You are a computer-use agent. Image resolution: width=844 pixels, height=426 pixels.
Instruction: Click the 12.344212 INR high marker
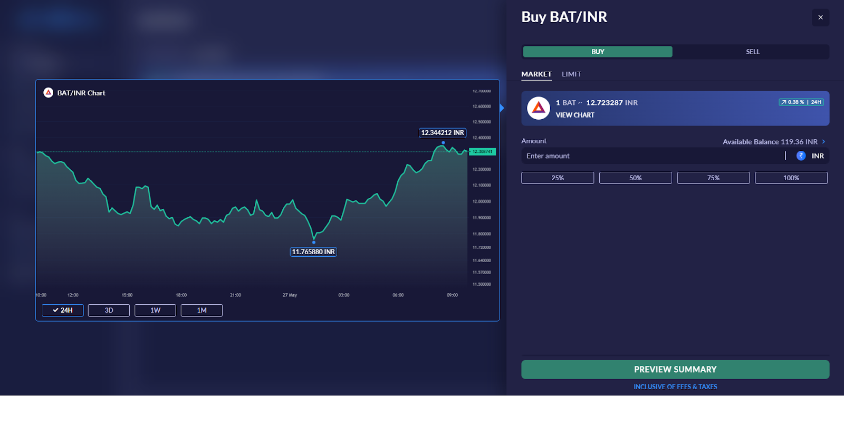(443, 133)
